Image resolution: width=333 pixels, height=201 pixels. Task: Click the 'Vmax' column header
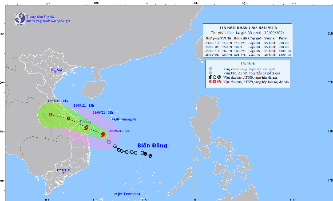[x=270, y=39]
